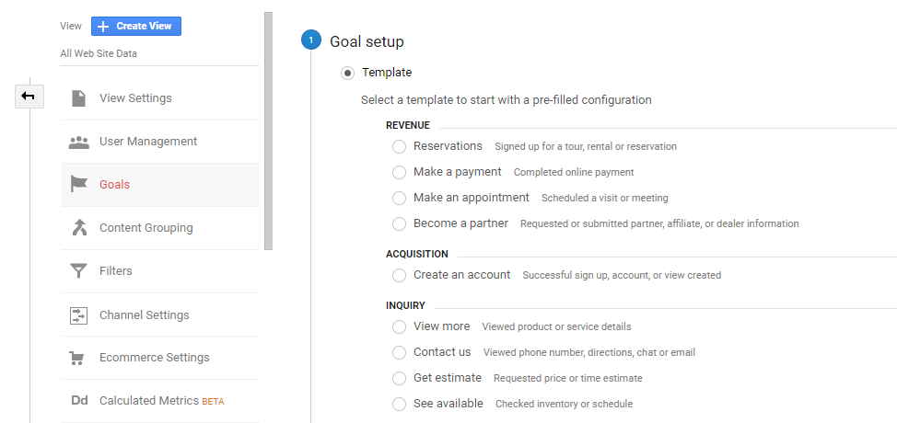Click the Ecommerce Settings cart icon

tap(79, 358)
